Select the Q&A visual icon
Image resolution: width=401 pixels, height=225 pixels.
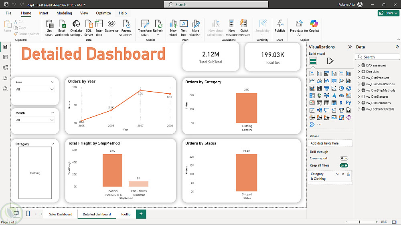click(x=326, y=110)
